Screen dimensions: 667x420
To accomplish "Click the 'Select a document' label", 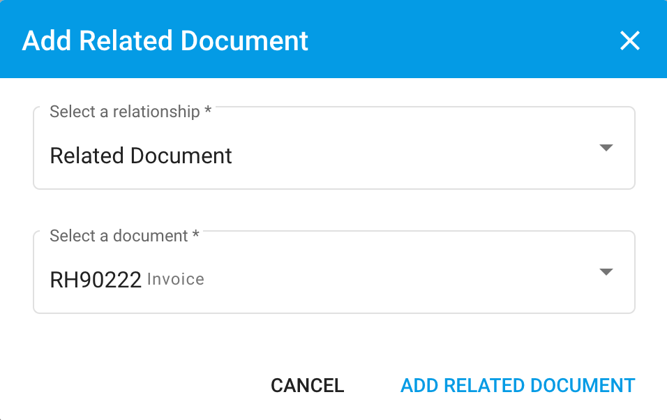I will 118,236.
